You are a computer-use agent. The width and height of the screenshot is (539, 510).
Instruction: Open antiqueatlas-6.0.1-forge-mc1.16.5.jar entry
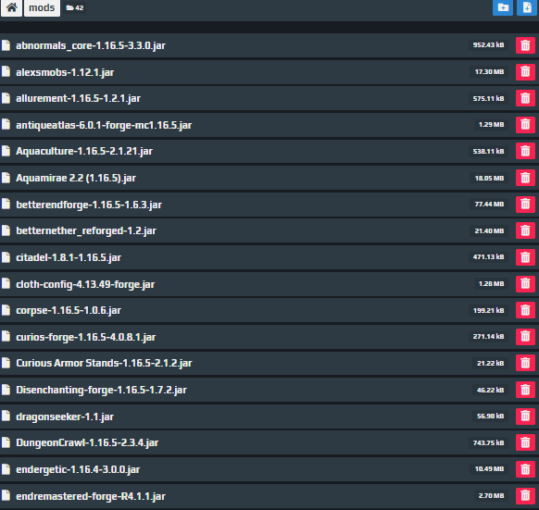click(x=104, y=125)
